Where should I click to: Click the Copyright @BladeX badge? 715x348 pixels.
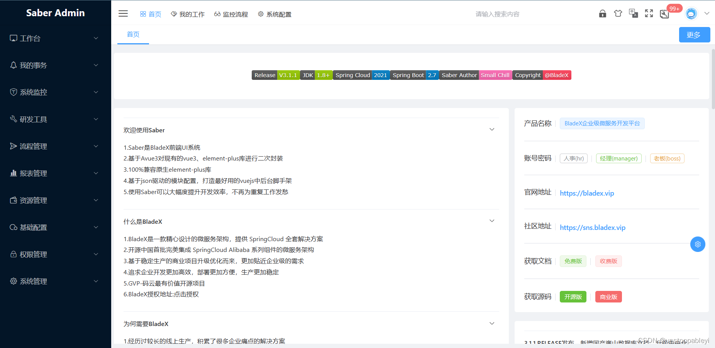(542, 75)
